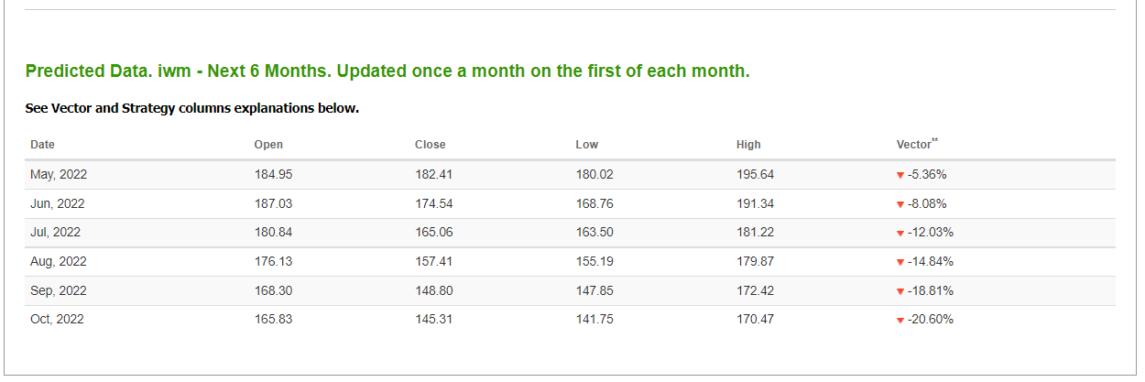Click the red down arrow beside -20.60%
The height and width of the screenshot is (382, 1145).
tap(900, 320)
